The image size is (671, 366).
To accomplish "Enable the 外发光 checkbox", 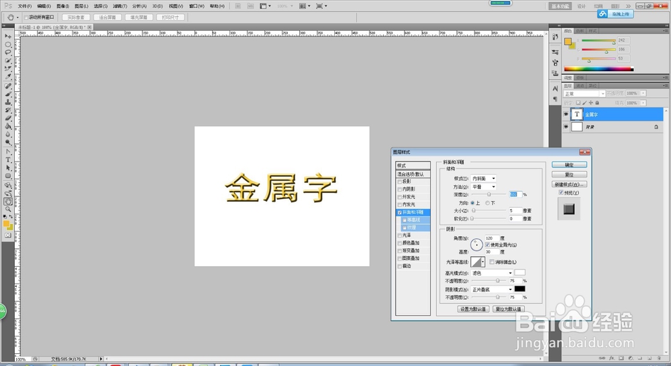I will pyautogui.click(x=400, y=196).
